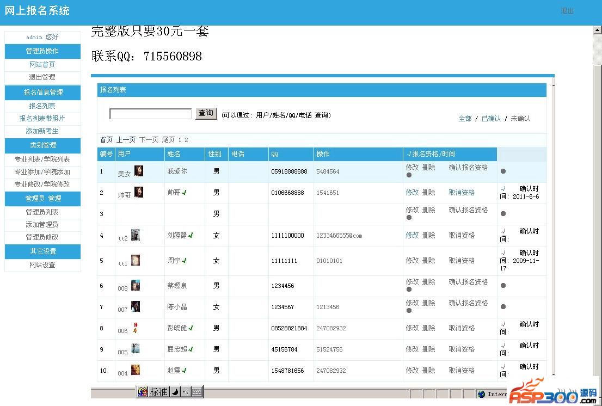Go to page 2 of list
Viewport: 602px width, 406px height.
(186, 140)
